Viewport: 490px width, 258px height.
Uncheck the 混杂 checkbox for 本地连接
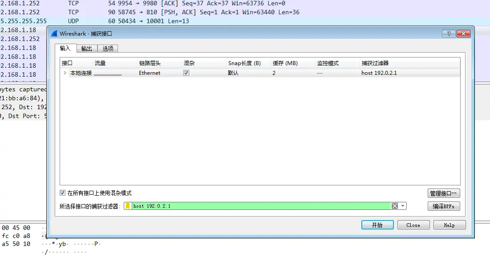pos(186,73)
